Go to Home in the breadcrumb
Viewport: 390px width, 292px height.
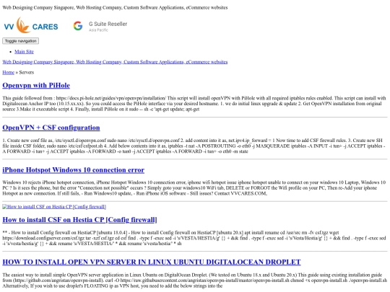(x=8, y=73)
